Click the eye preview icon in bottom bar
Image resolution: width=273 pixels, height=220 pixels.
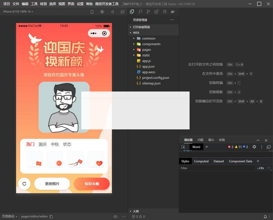pyautogui.click(x=115, y=217)
